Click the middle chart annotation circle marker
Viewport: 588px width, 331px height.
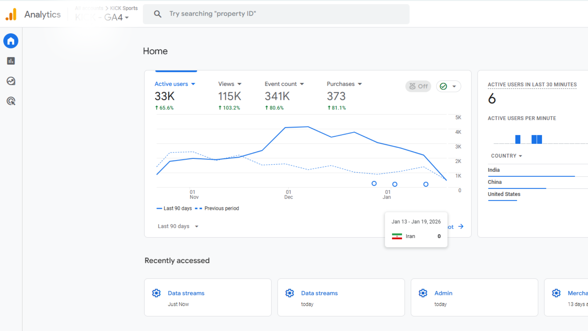[395, 184]
